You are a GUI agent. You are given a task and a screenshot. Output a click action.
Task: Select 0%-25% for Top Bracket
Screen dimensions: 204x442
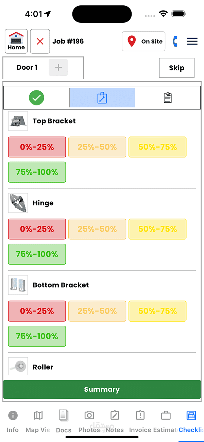(37, 147)
